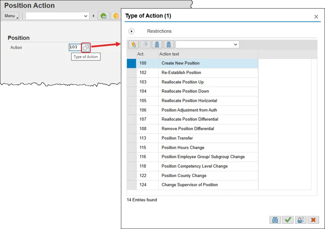Click the small left arrow beside command field
Viewport: 325px width, 229px height.
tap(93, 16)
